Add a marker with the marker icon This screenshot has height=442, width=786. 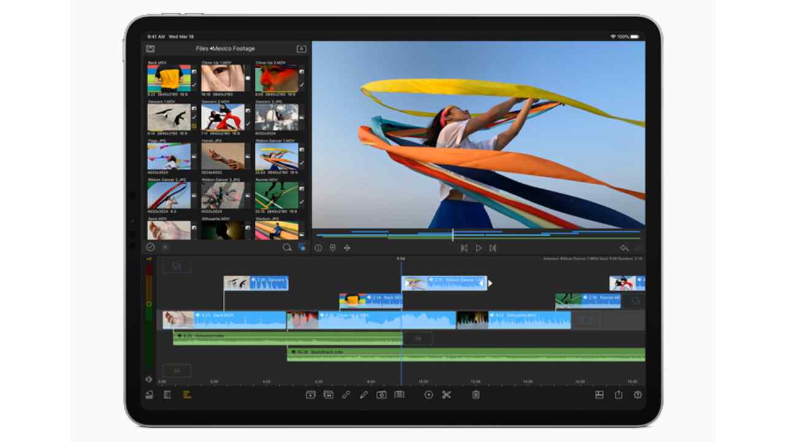click(333, 248)
